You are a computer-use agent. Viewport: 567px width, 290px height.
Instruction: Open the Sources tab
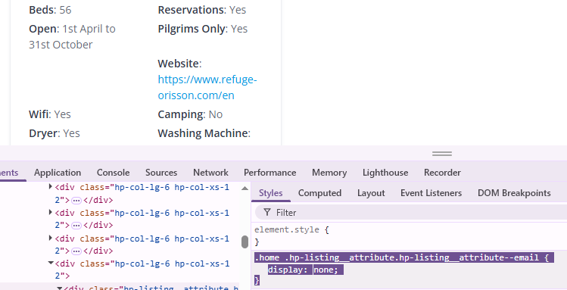point(161,173)
